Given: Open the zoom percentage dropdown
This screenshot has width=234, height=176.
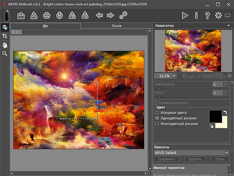Looking at the screenshot, I should 174,76.
